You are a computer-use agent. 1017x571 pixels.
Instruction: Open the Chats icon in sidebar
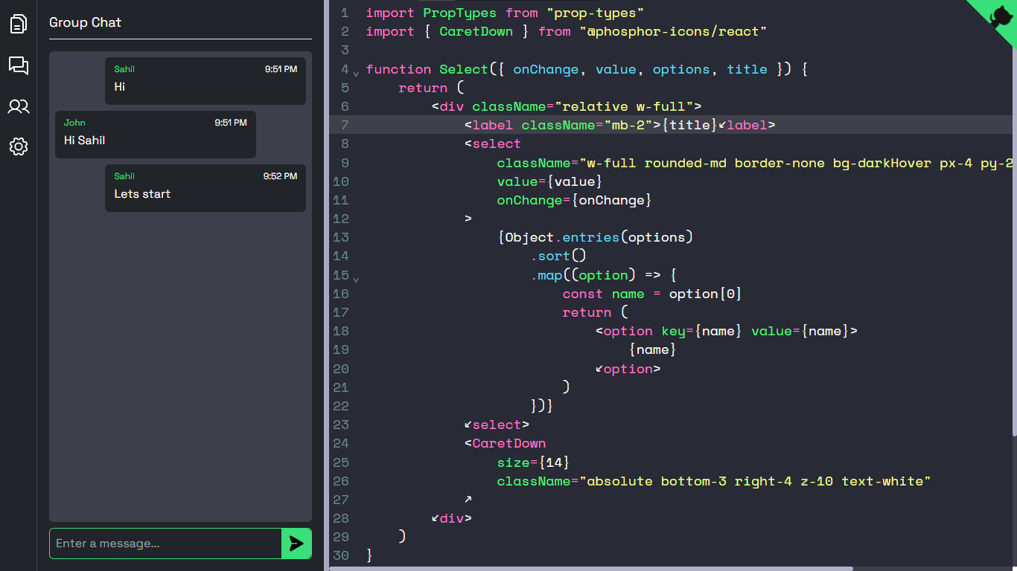(x=19, y=65)
